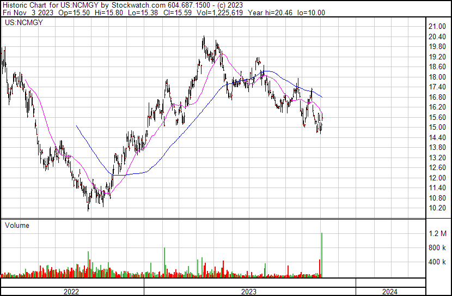The width and height of the screenshot is (452, 296).
Task: Click the 800 k volume axis label
Action: pyautogui.click(x=437, y=247)
